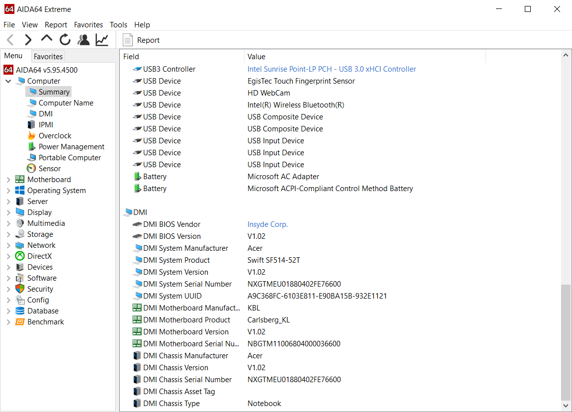Click the Security shield icon
Image resolution: width=572 pixels, height=412 pixels.
(x=20, y=289)
